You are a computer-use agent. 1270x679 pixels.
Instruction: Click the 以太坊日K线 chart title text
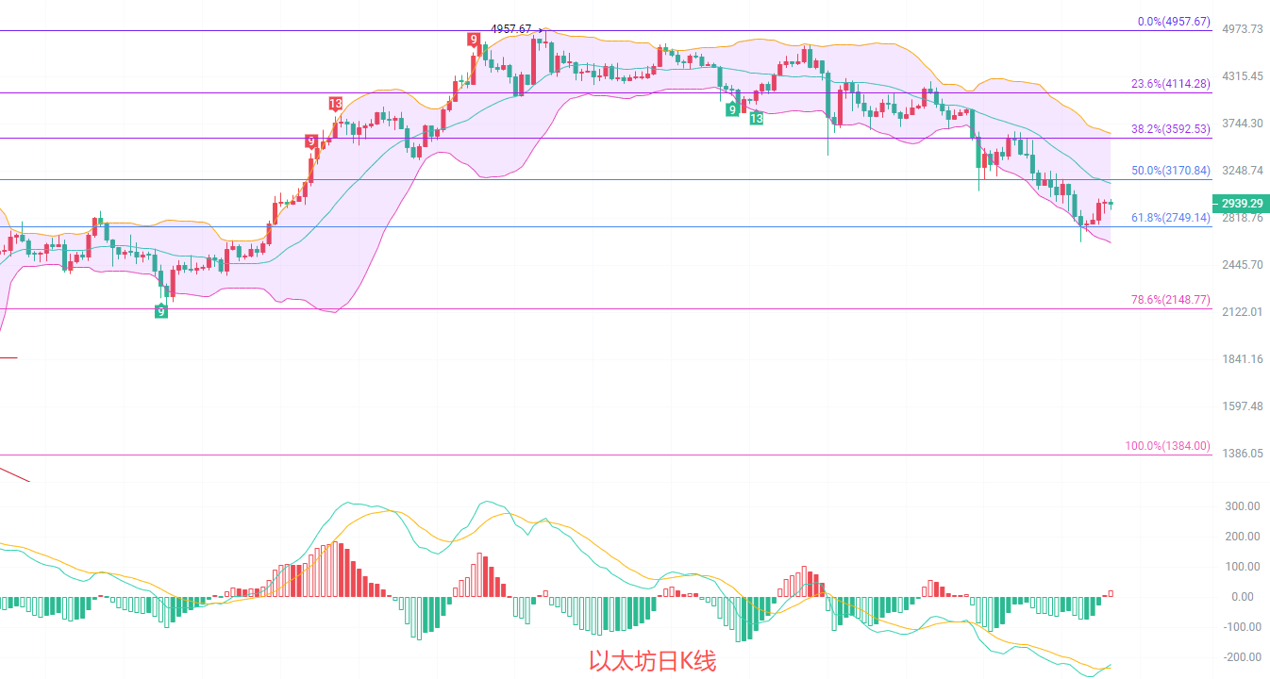[652, 662]
